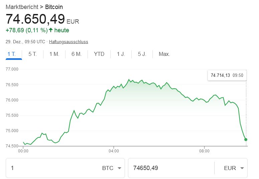Switch to the 5 J. tab
The width and height of the screenshot is (259, 179).
[x=142, y=54]
